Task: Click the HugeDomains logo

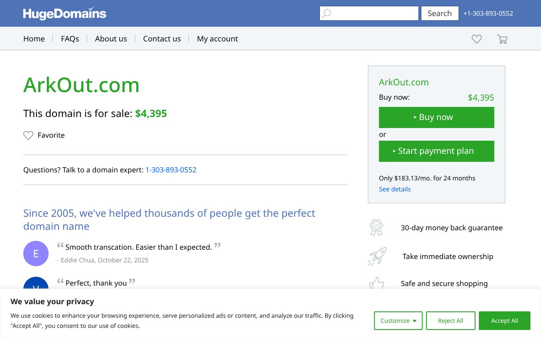Action: pos(64,13)
